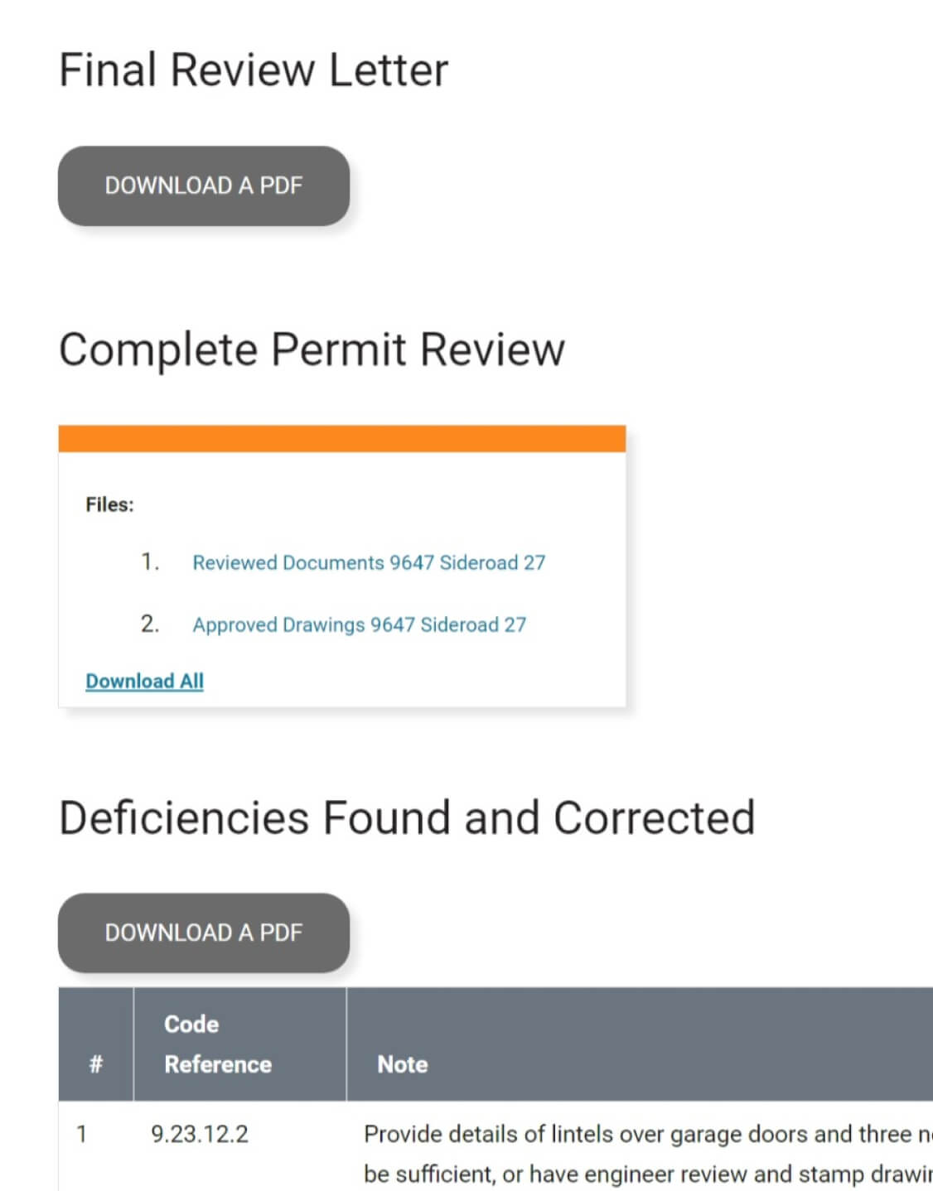Click row number 1 in the deficiencies table
This screenshot has width=933, height=1191.
point(83,1134)
